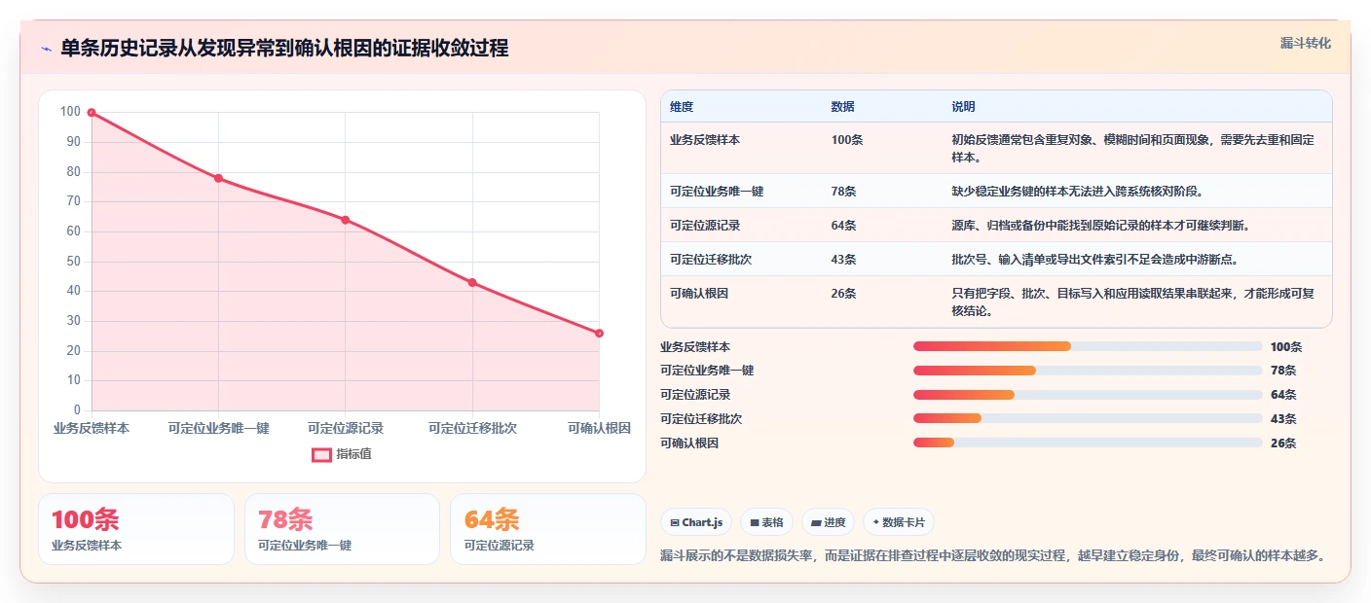Image resolution: width=1371 pixels, height=603 pixels.
Task: Click the description starting 只有把字段、批次
Action: 1132,301
